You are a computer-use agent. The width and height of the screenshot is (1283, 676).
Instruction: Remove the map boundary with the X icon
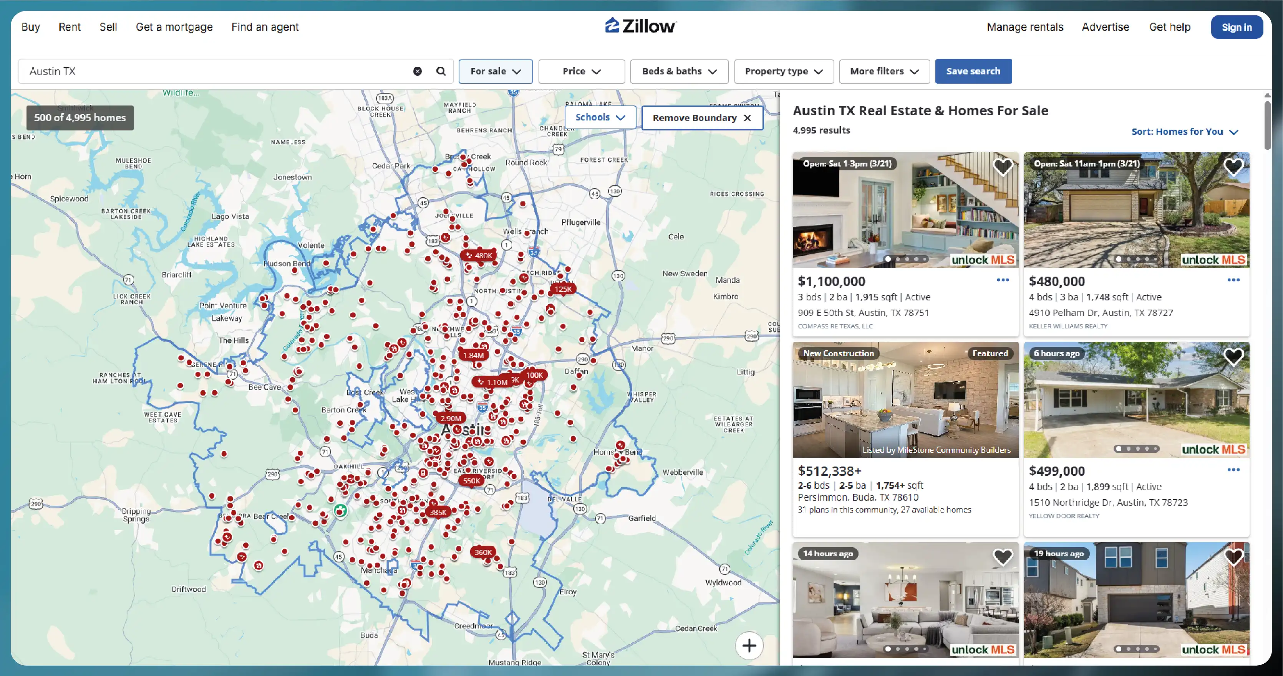tap(748, 118)
